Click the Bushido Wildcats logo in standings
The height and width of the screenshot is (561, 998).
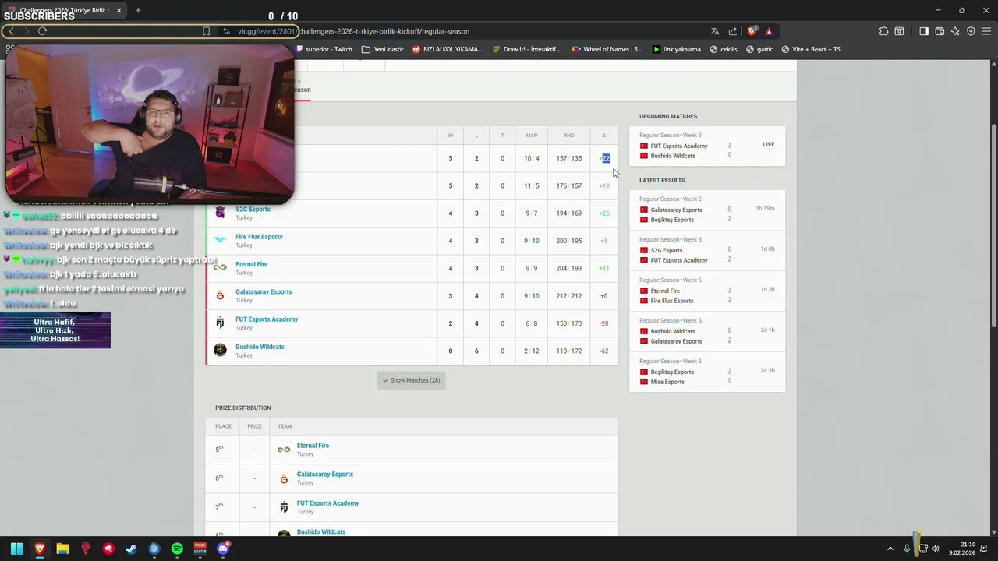click(220, 351)
